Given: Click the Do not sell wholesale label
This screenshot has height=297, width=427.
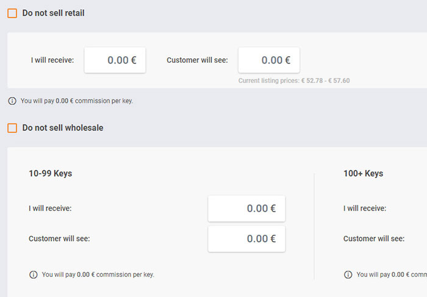Looking at the screenshot, I should point(63,127).
